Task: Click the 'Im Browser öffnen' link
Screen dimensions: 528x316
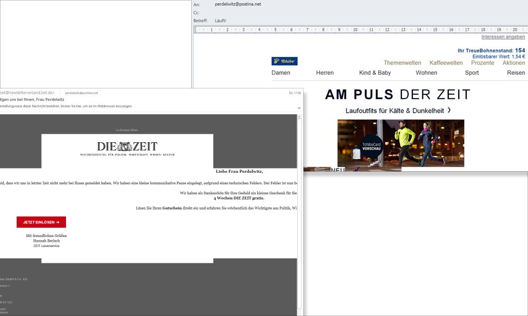Action: (127, 130)
